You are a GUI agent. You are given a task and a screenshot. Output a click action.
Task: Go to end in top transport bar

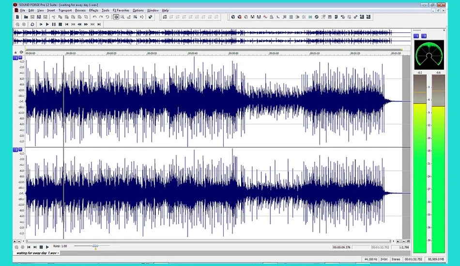99,24
